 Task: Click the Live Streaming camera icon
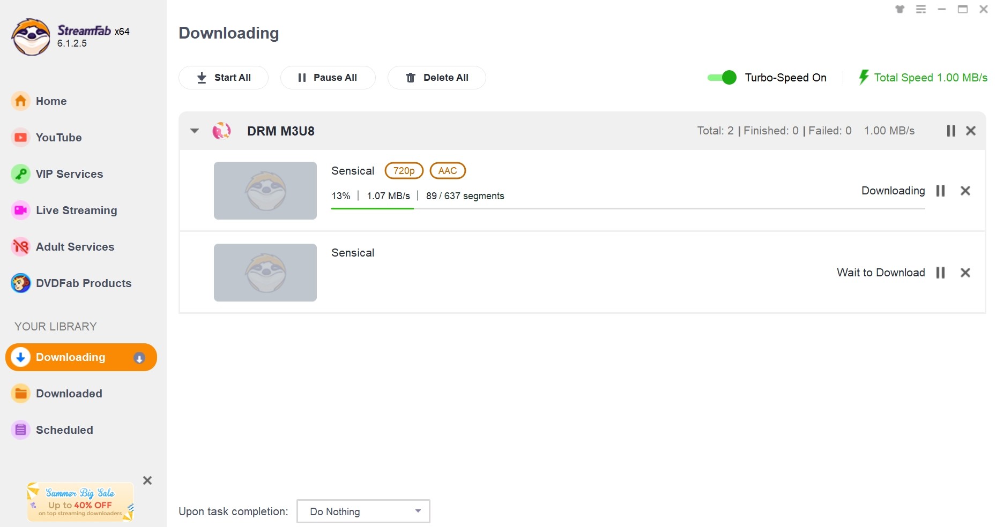pos(20,210)
